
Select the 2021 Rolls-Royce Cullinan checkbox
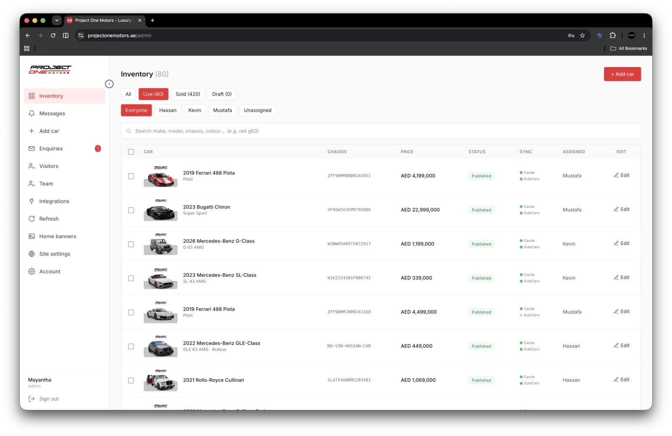[x=131, y=381]
